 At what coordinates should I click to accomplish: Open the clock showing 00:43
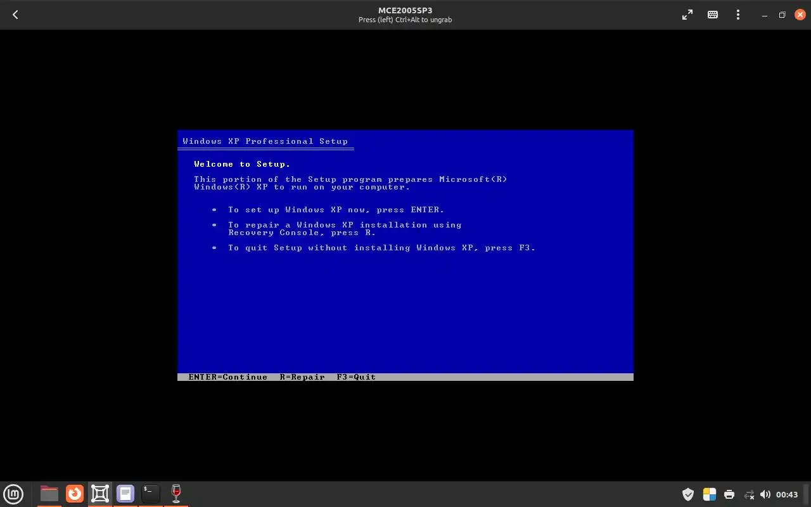pyautogui.click(x=787, y=494)
